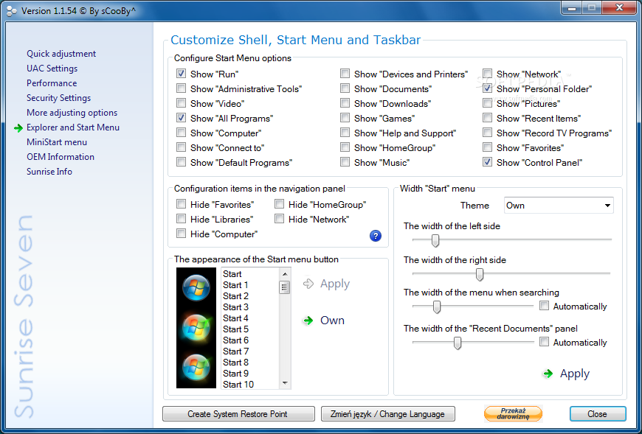The image size is (642, 434).
Task: Open More adjusting options
Action: point(72,113)
